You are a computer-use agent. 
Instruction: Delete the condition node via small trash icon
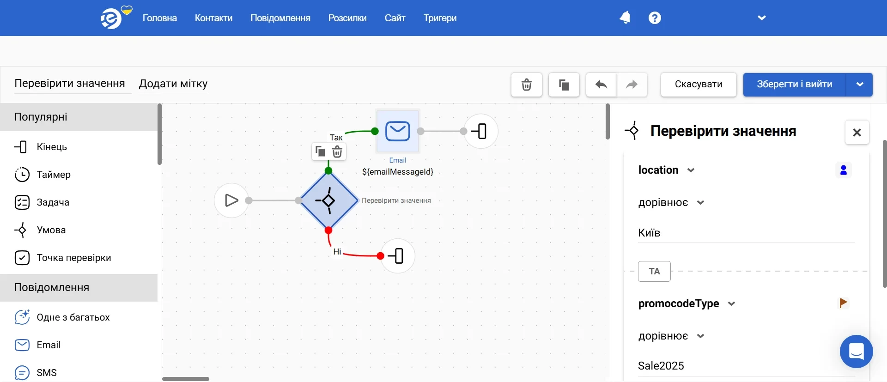[337, 152]
